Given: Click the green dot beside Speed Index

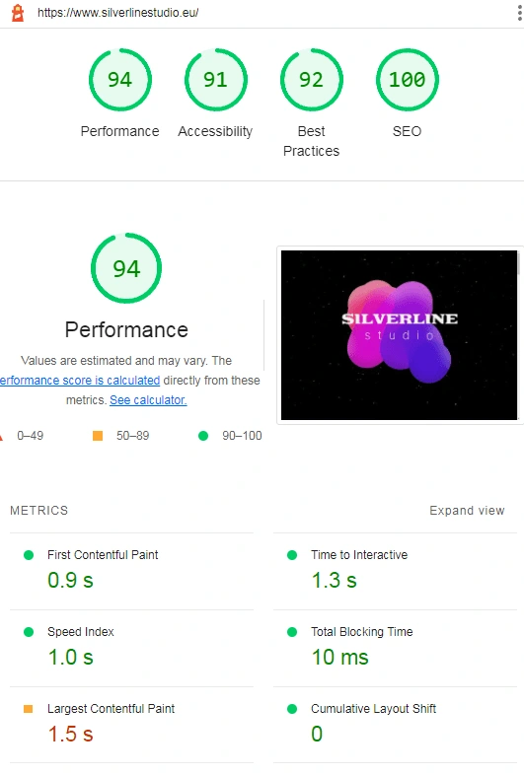Looking at the screenshot, I should coord(29,632).
